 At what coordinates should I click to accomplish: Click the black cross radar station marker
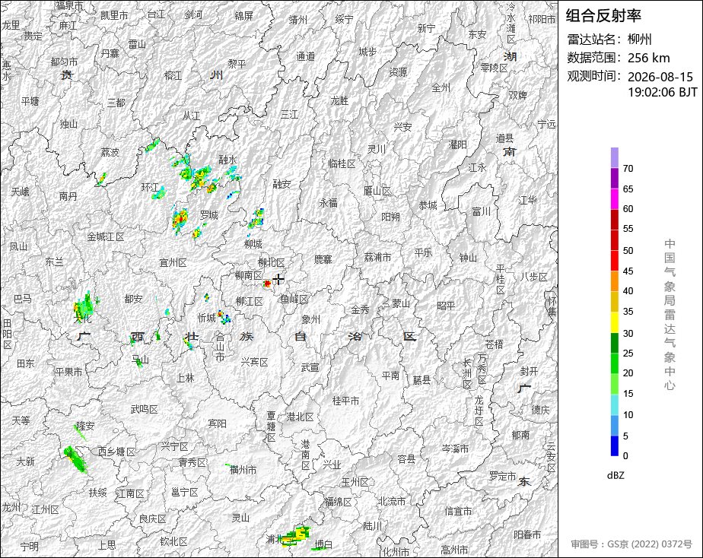pos(278,280)
